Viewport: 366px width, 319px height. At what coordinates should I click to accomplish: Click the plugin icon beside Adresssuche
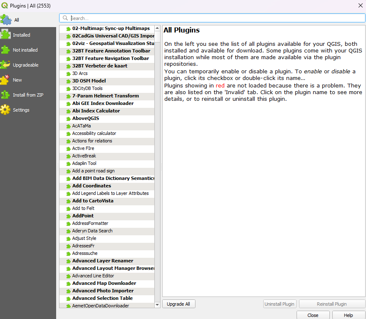(x=68, y=254)
